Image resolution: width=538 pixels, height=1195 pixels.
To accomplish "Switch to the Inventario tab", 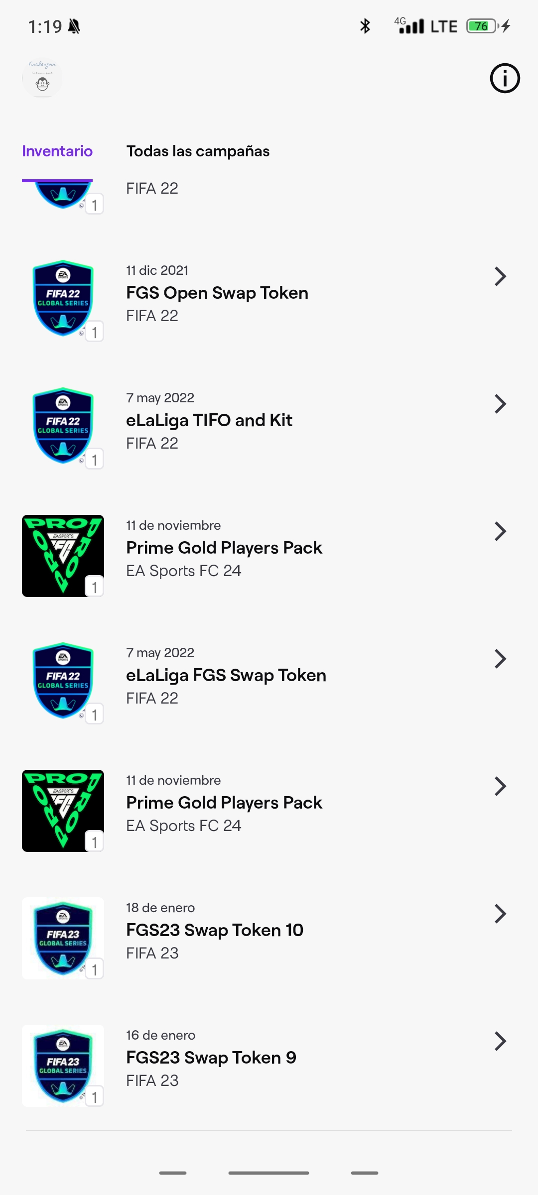I will tap(57, 151).
